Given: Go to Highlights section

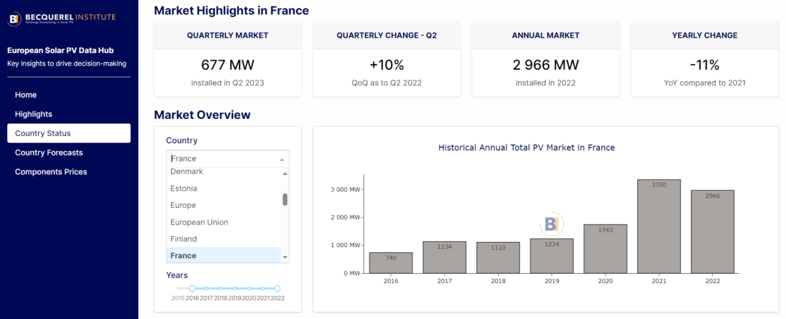Looking at the screenshot, I should 33,114.
